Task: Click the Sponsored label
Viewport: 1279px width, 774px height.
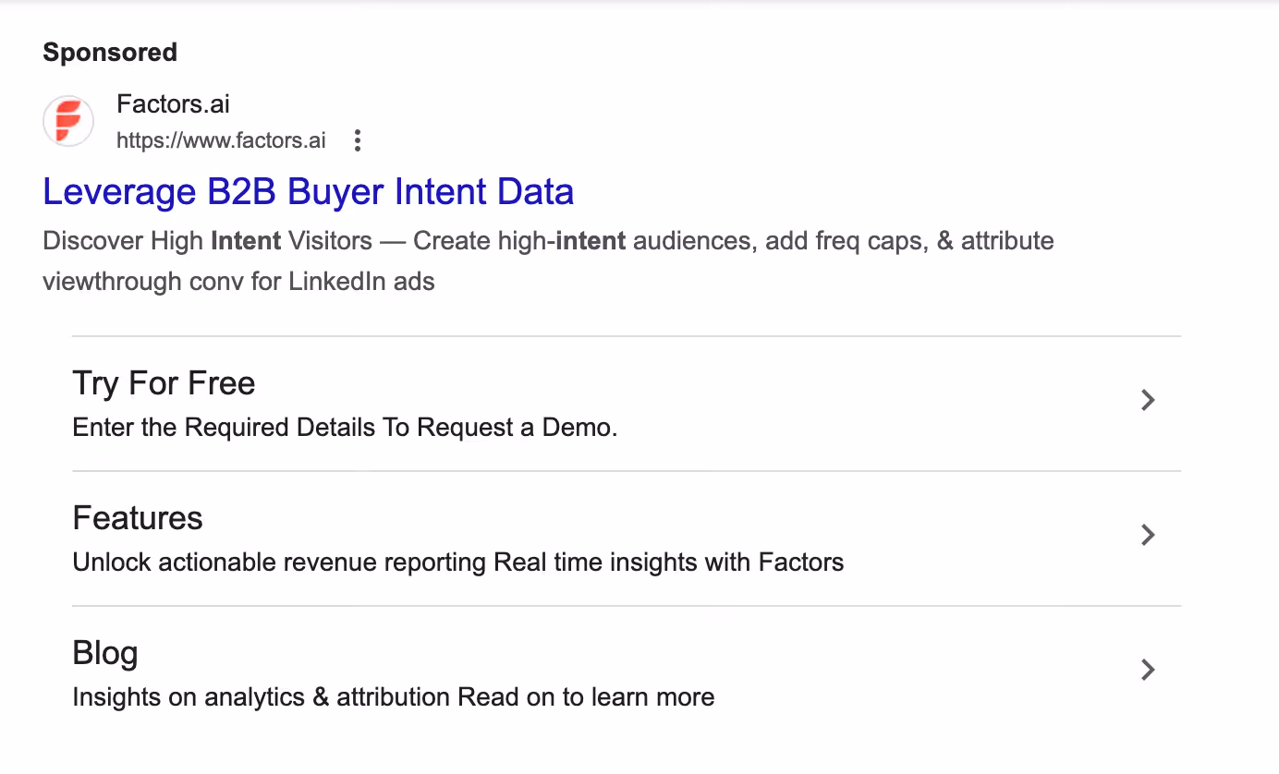Action: (x=110, y=53)
